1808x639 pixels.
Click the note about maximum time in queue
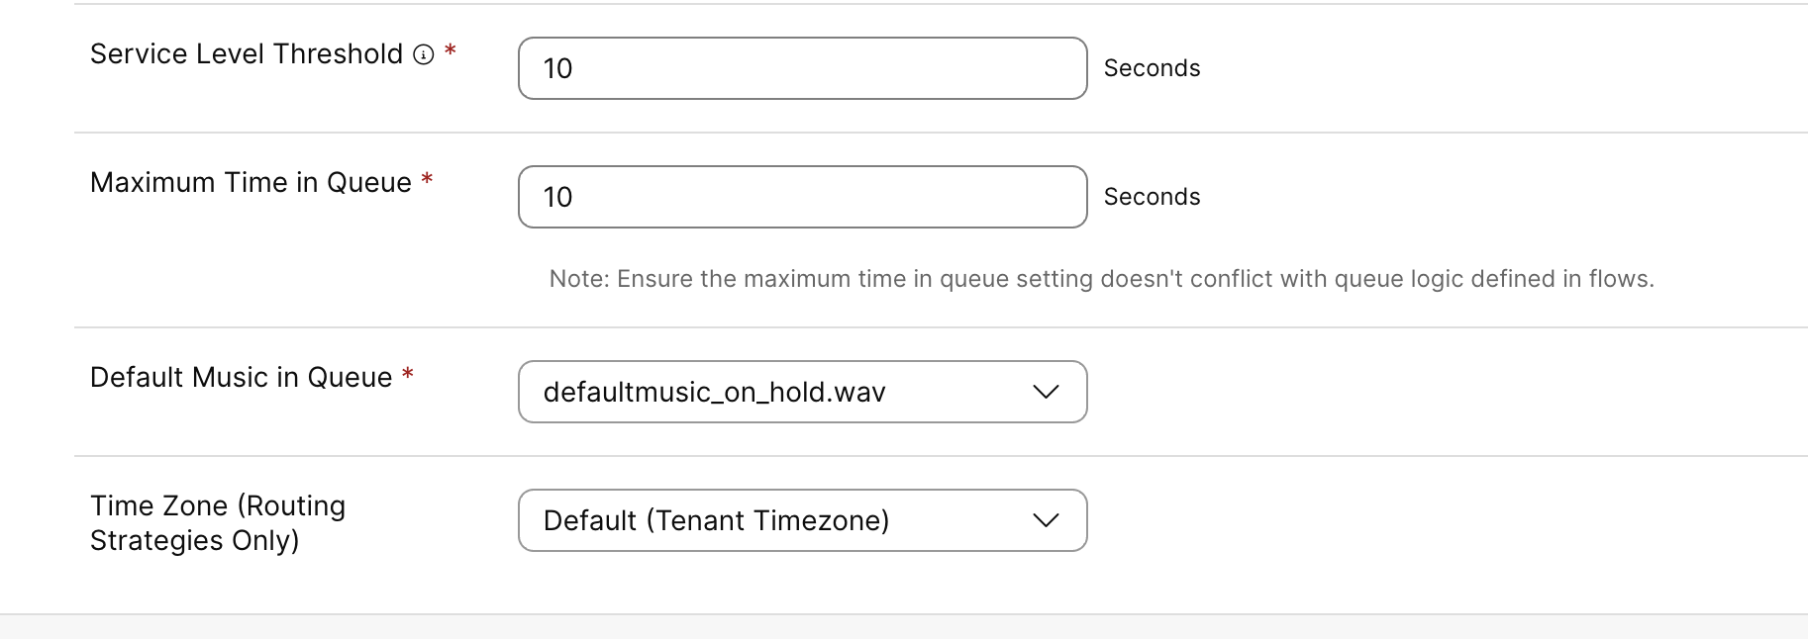point(1101,279)
